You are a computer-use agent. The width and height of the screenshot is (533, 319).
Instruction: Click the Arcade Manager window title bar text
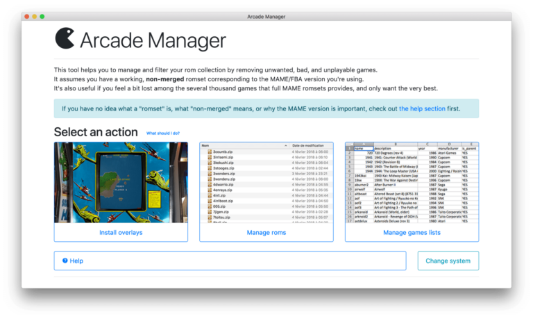266,16
